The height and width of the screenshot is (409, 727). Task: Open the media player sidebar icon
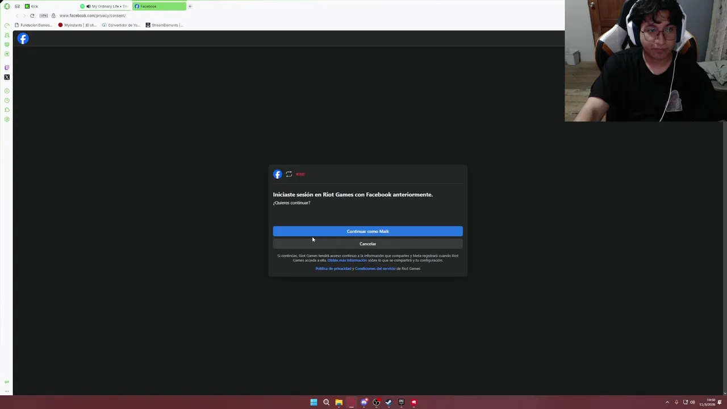pos(7,91)
